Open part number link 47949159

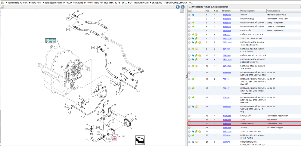(x=227, y=15)
